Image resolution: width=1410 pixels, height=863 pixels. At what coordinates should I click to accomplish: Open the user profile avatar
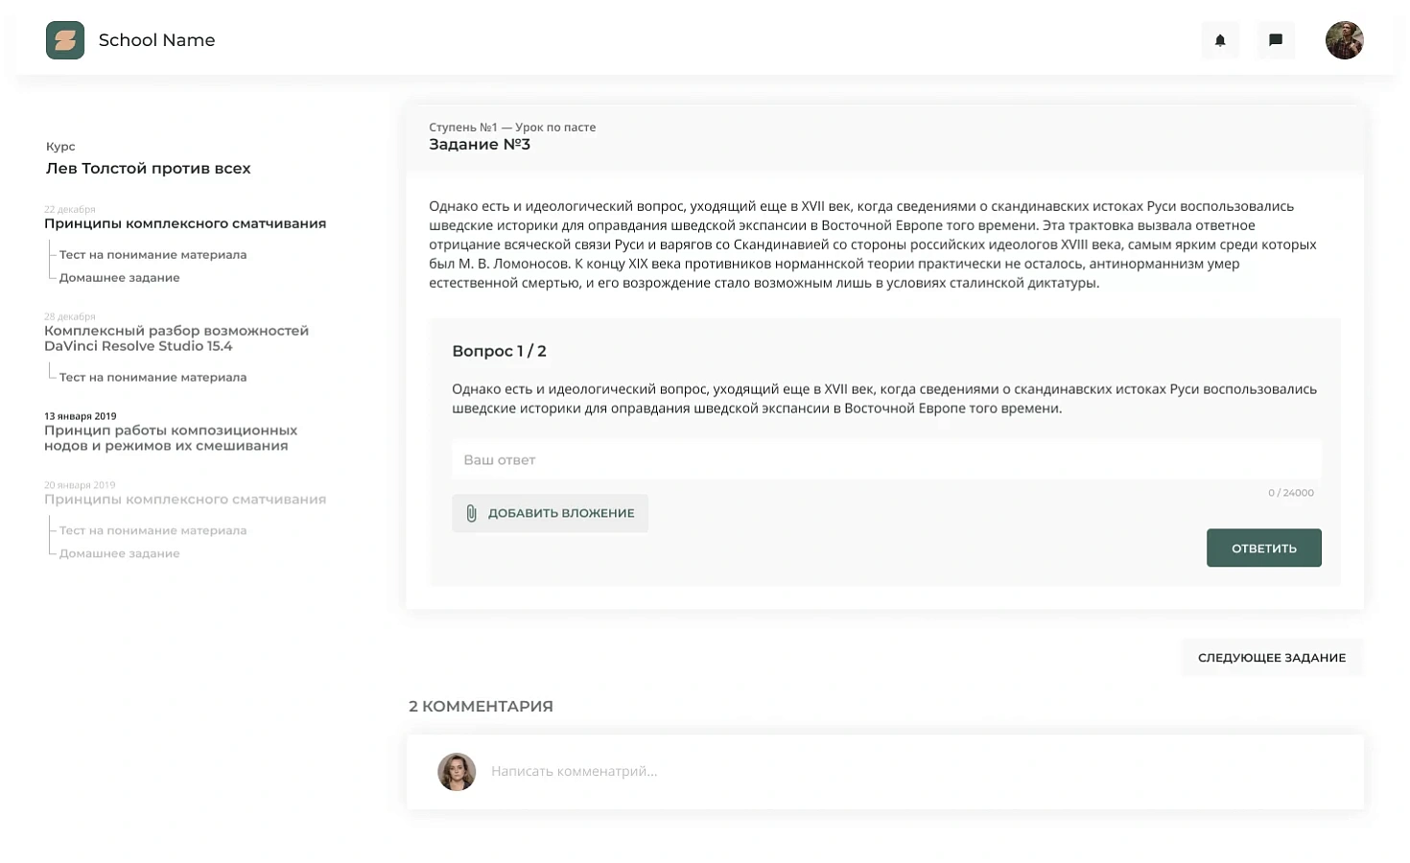pyautogui.click(x=1345, y=40)
